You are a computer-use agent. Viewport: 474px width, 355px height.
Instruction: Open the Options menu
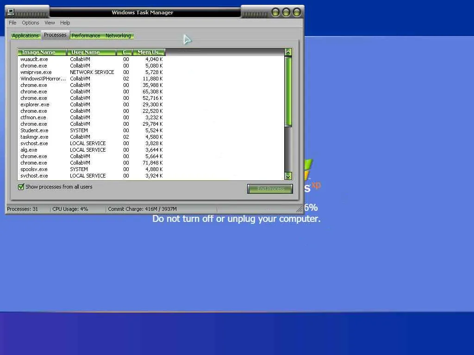[x=30, y=23]
